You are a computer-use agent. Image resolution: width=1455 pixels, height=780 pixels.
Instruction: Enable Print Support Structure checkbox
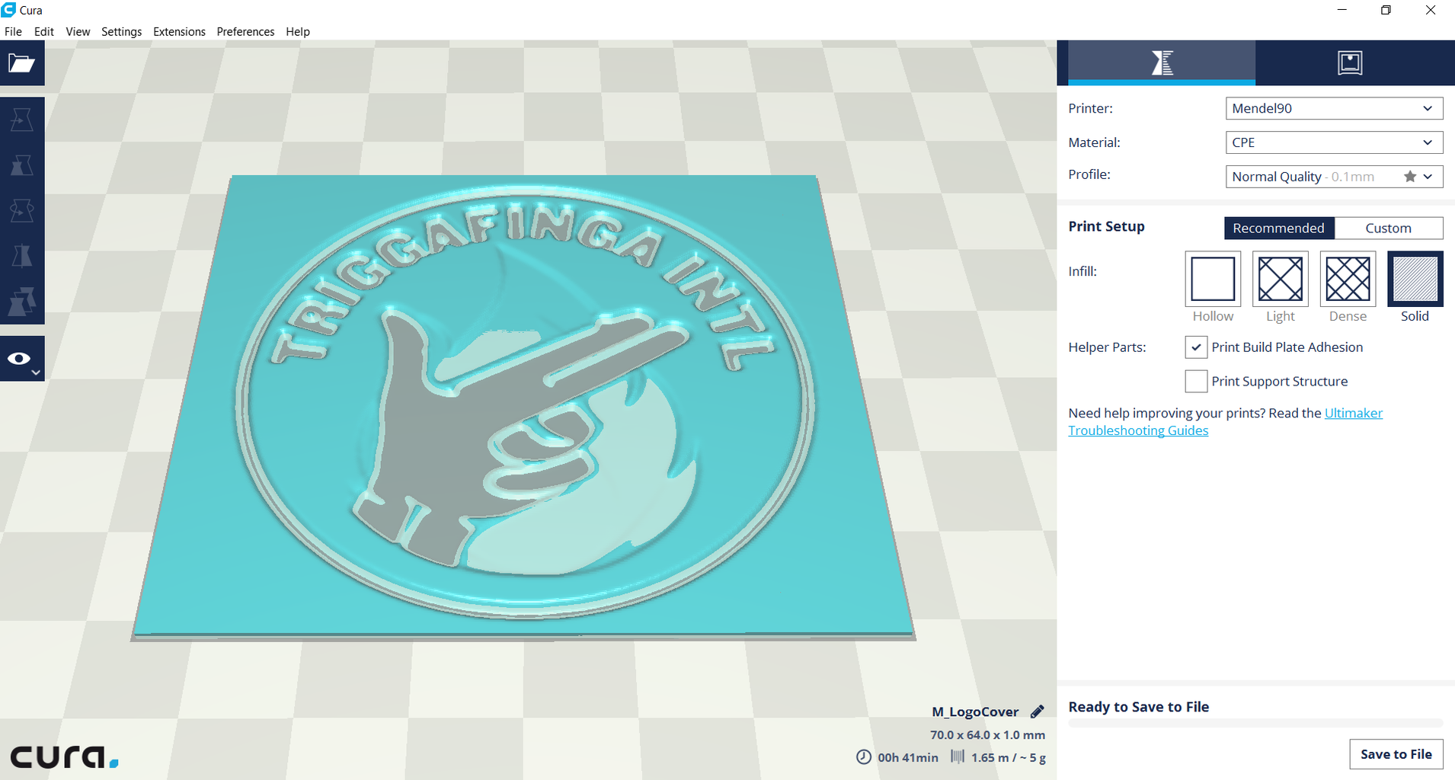click(x=1196, y=381)
